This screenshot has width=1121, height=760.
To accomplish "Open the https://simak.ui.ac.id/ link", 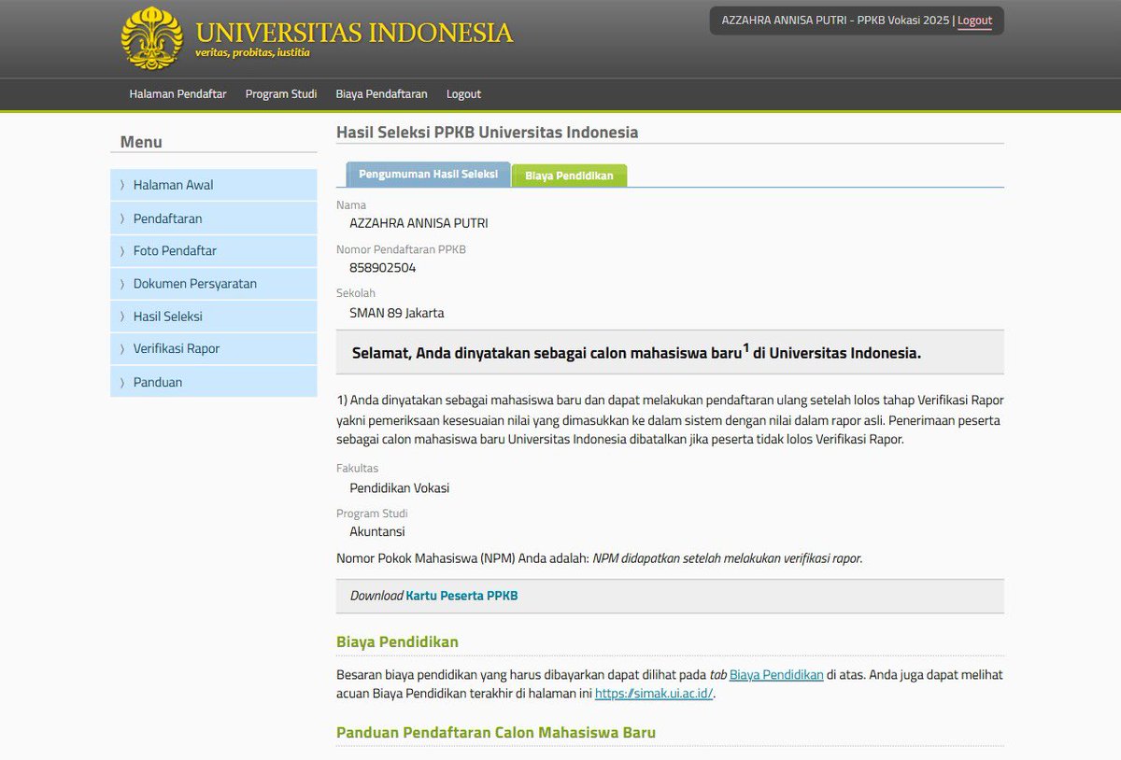I will (654, 694).
